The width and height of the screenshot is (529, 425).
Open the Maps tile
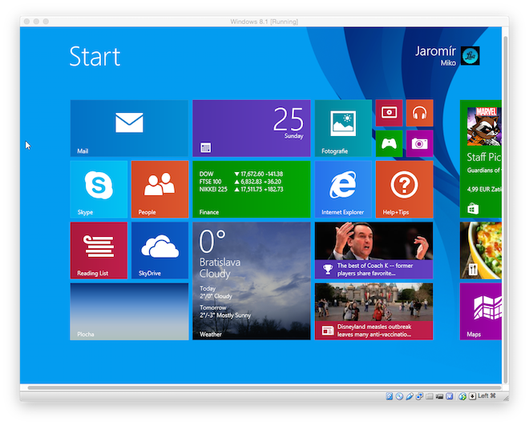[x=481, y=311]
